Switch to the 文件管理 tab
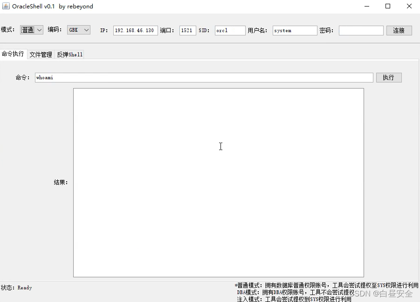420x302 pixels. (x=41, y=55)
